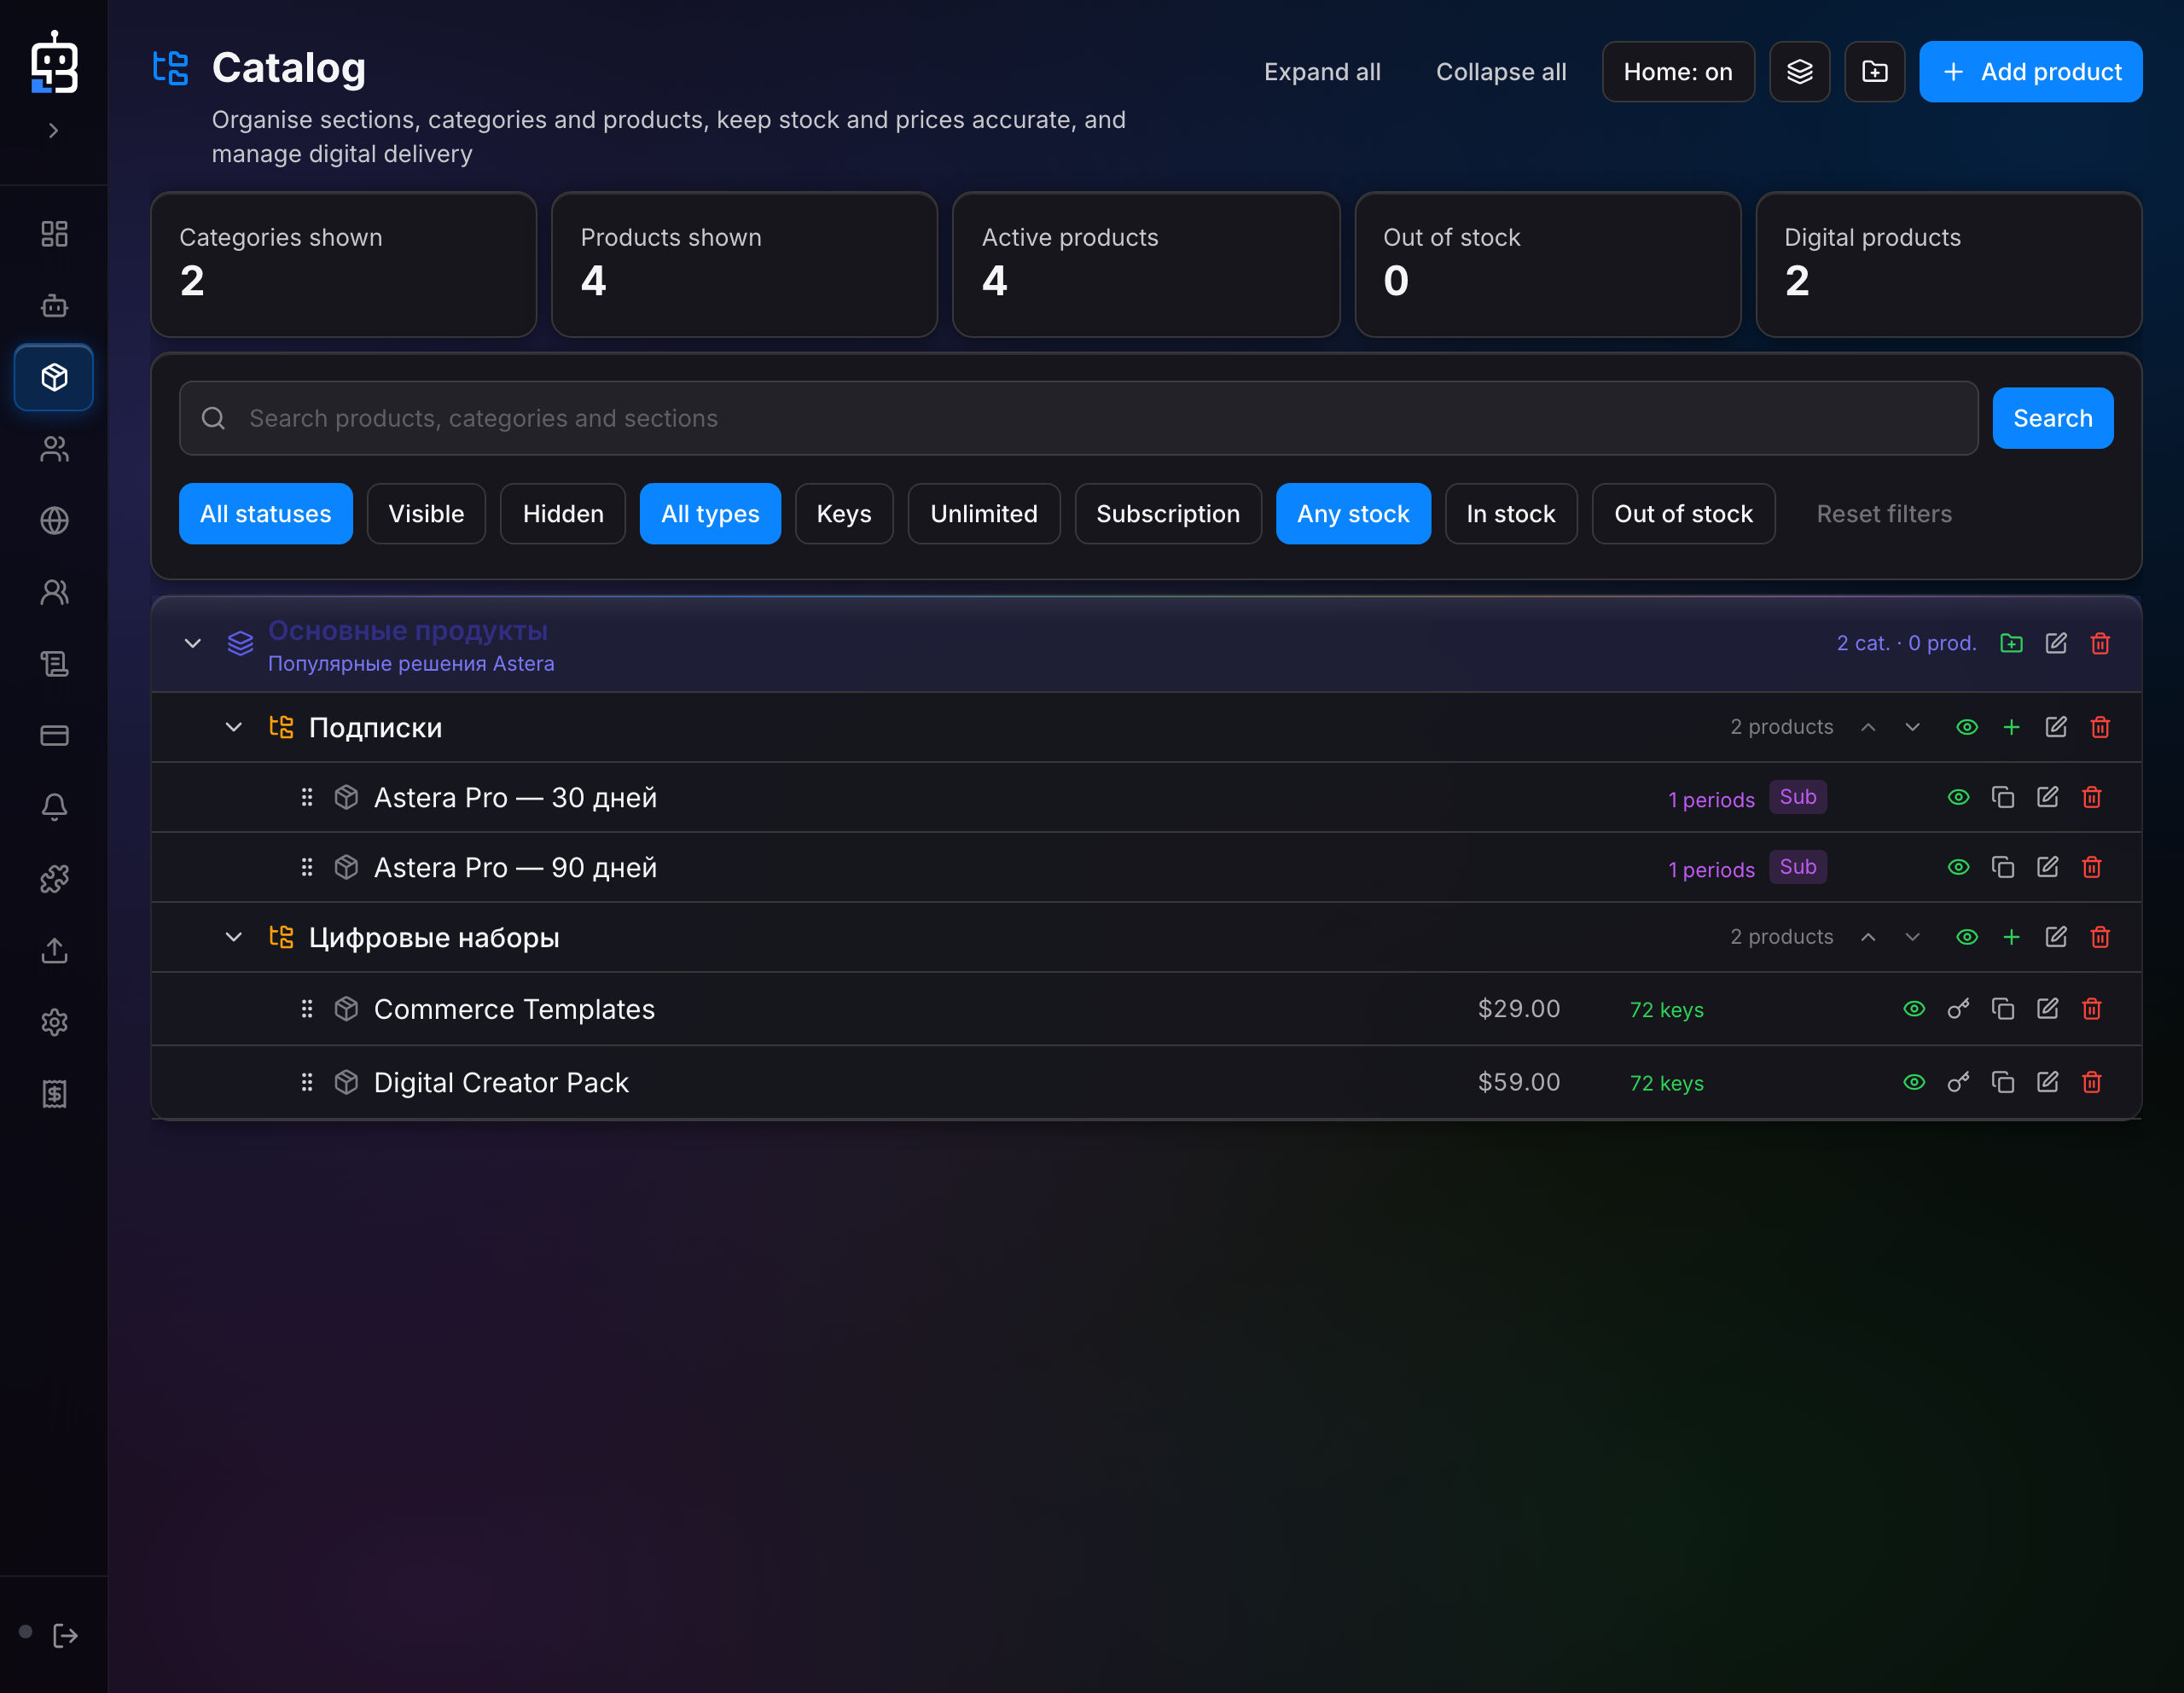Open the plugins puzzle icon in sidebar

(x=54, y=879)
